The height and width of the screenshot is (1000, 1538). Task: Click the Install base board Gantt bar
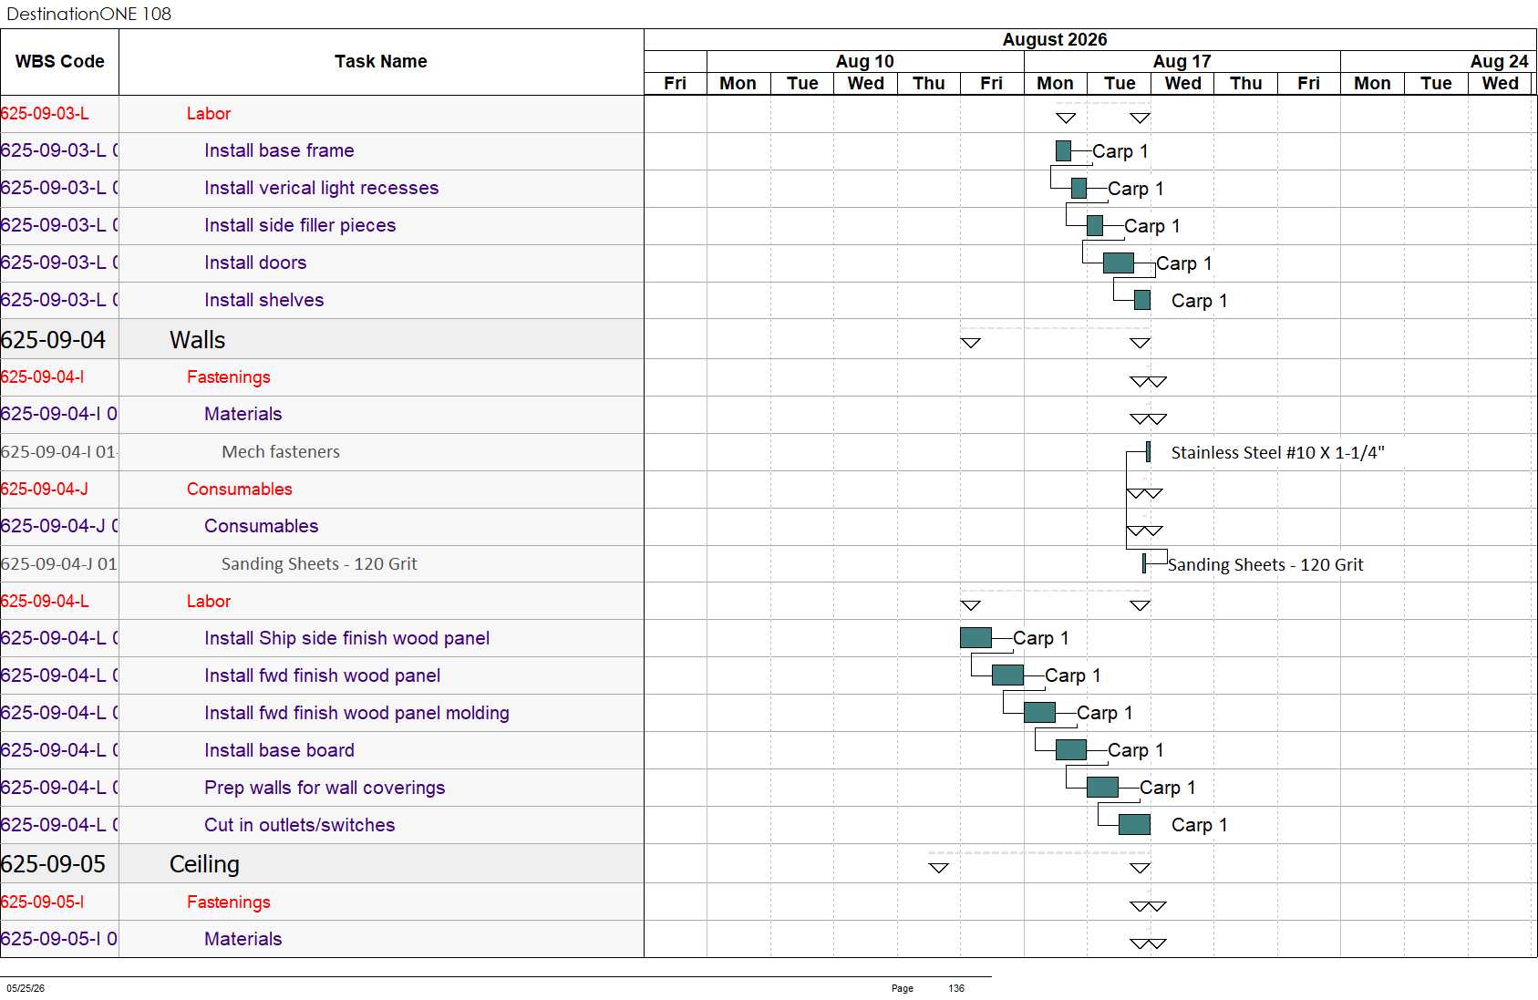coord(1071,749)
